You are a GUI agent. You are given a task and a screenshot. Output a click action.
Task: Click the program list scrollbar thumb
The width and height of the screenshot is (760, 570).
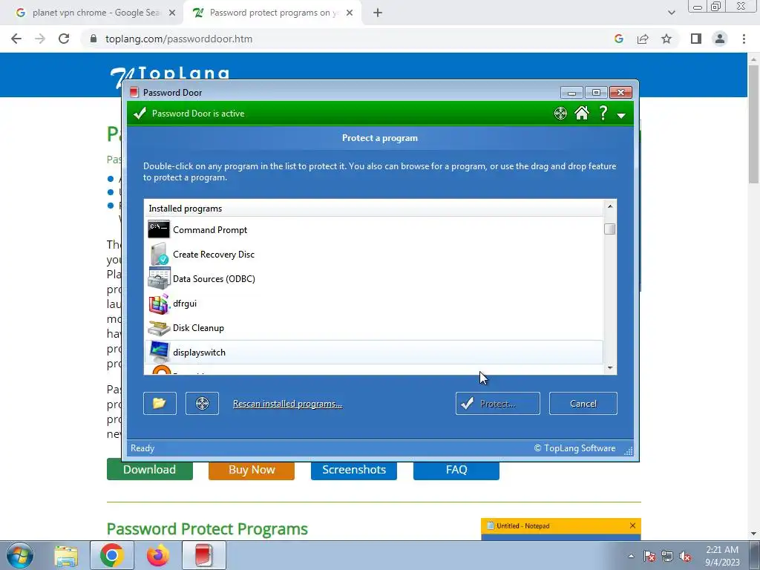[x=610, y=229]
